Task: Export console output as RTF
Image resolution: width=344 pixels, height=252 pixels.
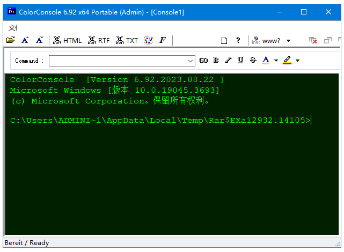Action: pos(99,40)
